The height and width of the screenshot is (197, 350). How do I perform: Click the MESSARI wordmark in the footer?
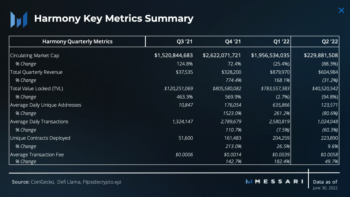275,182
